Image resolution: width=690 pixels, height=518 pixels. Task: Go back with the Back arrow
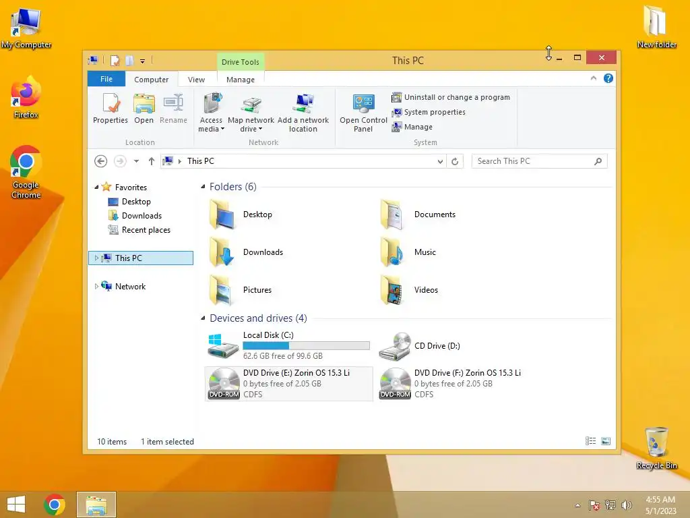[x=101, y=161]
